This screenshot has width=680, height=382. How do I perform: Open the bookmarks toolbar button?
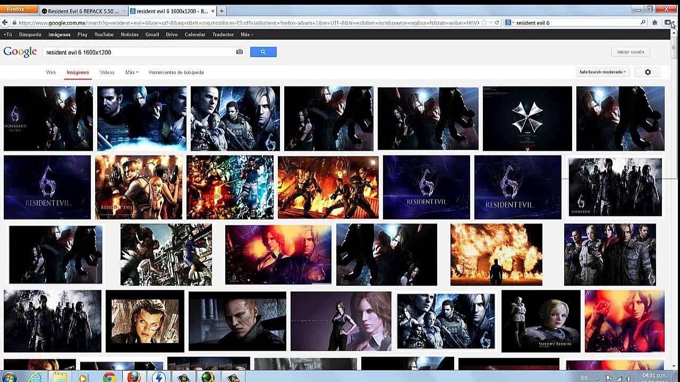click(x=668, y=23)
